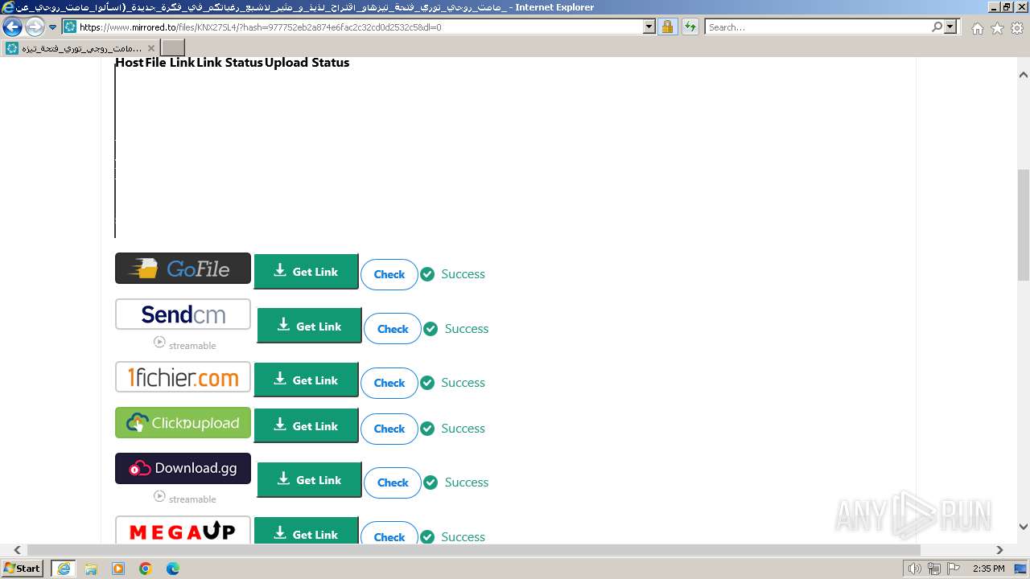This screenshot has height=579, width=1030.
Task: Get Link for Download.gg
Action: (x=309, y=479)
